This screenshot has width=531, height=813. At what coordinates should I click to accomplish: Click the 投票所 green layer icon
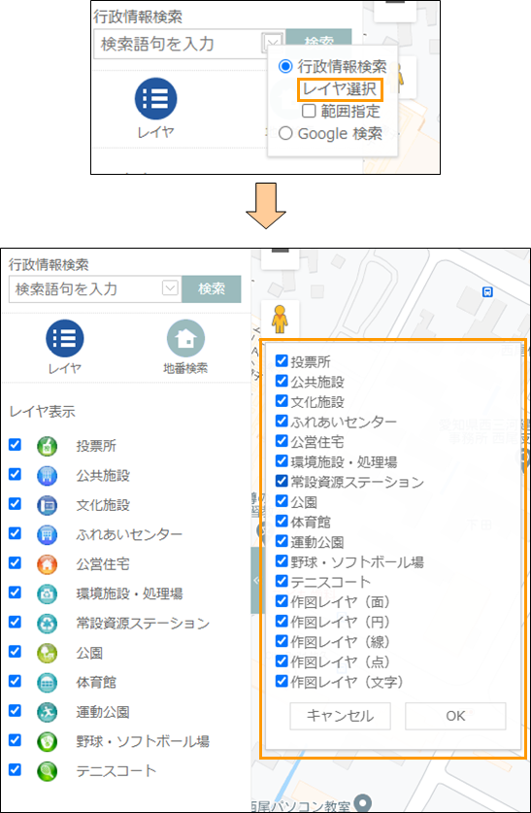point(47,446)
